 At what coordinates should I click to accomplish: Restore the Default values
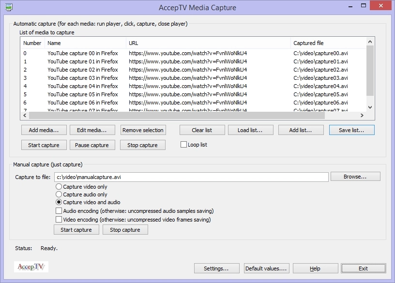pyautogui.click(x=266, y=268)
